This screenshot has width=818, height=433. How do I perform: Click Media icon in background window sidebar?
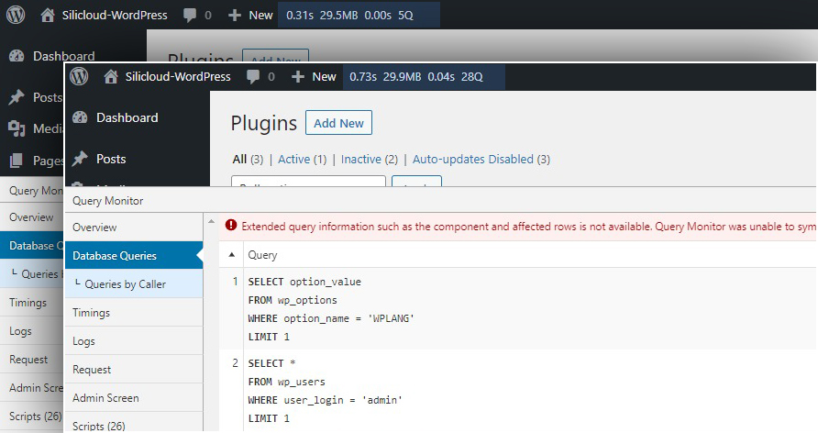(x=17, y=128)
